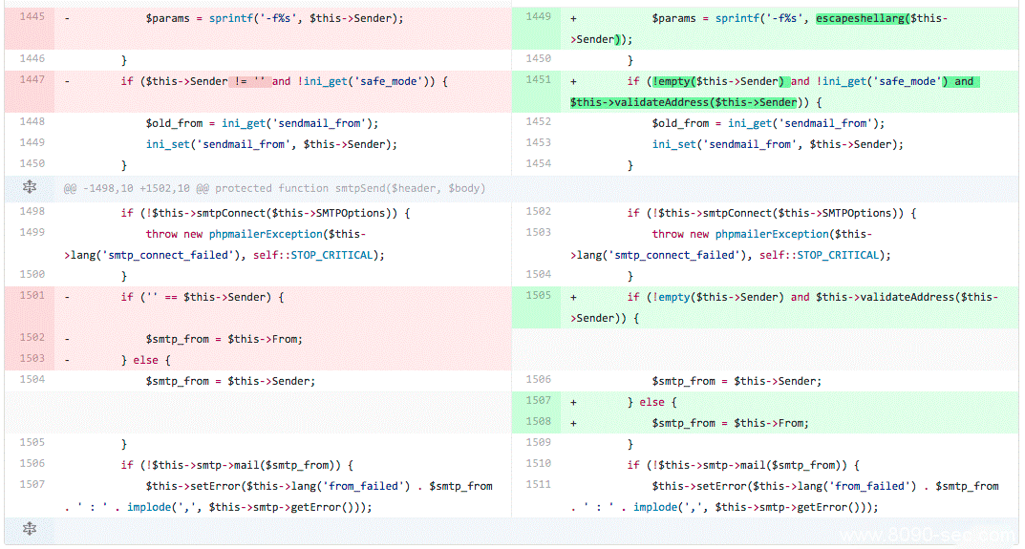Select left line number 1503 removed else
The image size is (1025, 549).
[32, 358]
